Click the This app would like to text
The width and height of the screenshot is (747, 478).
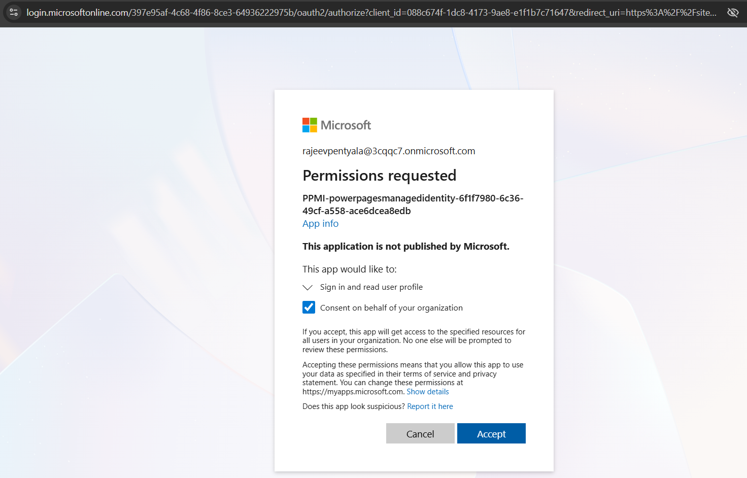coord(349,269)
